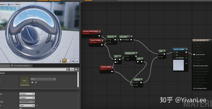Collapse the Subtract node preview arrow
The height and width of the screenshot is (109, 212).
[116, 37]
